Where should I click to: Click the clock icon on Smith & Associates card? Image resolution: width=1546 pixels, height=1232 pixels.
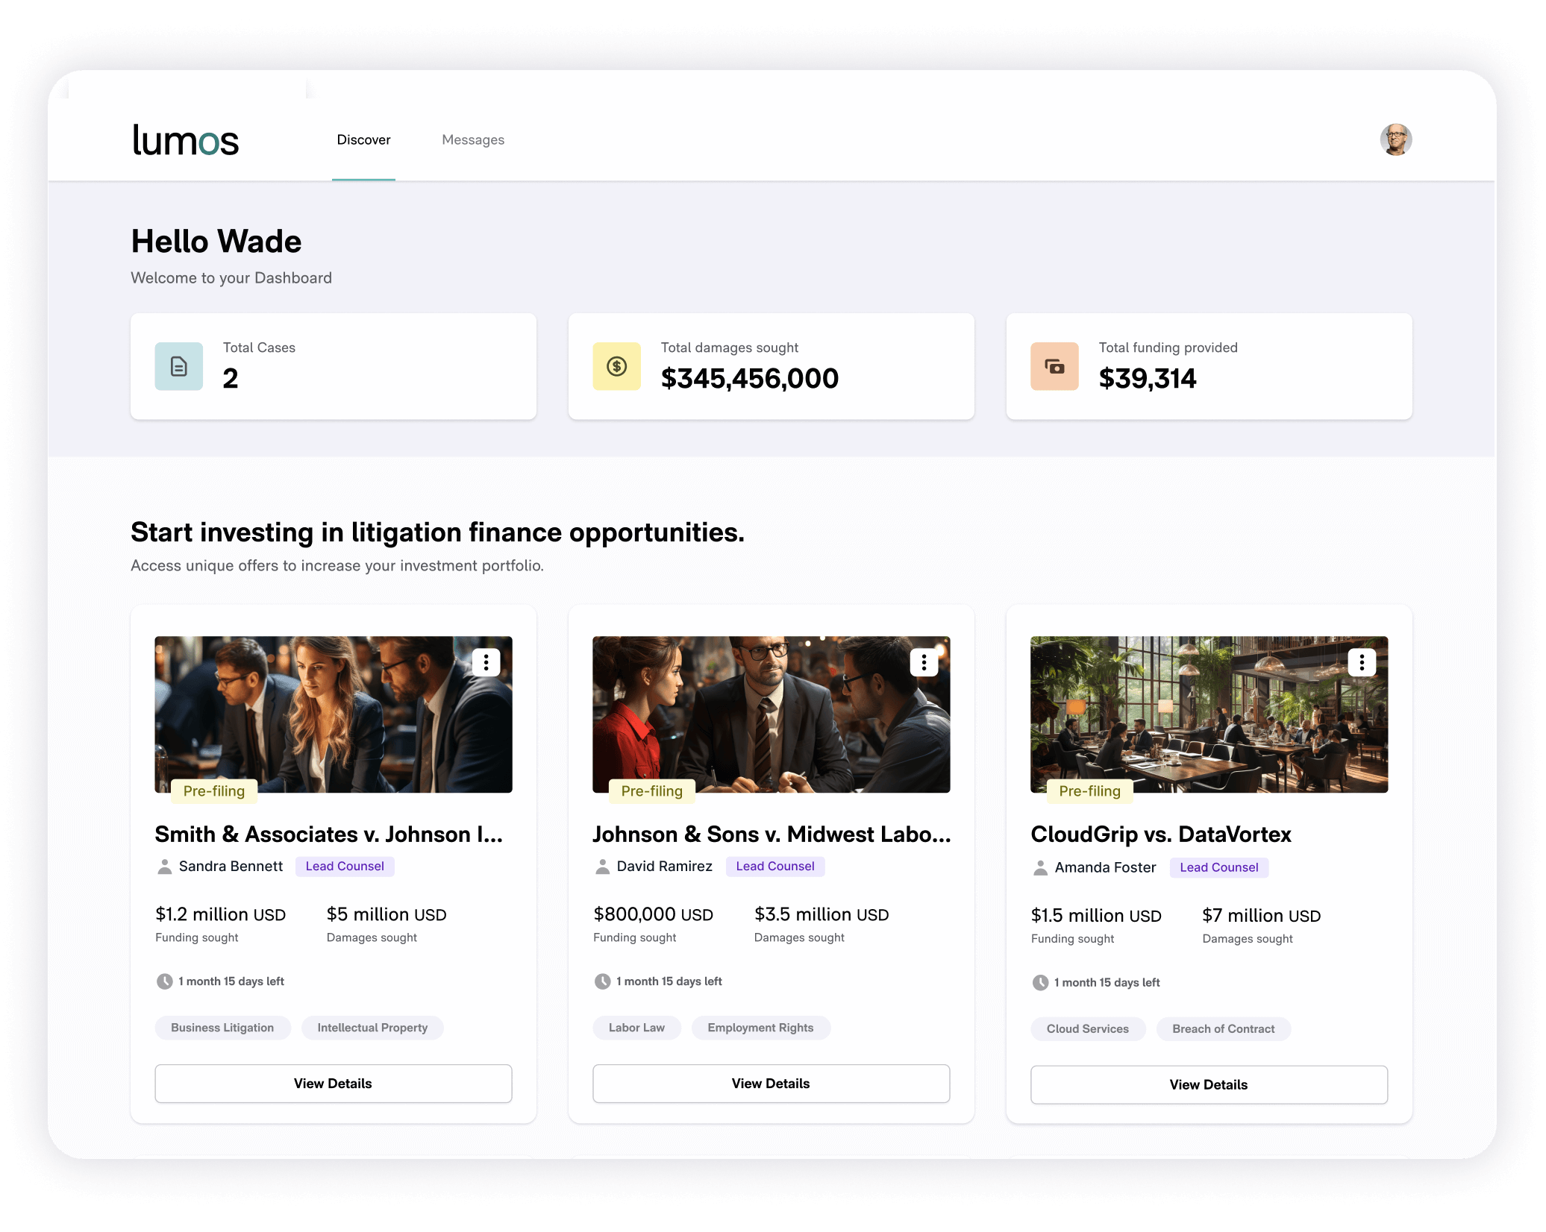pyautogui.click(x=165, y=981)
